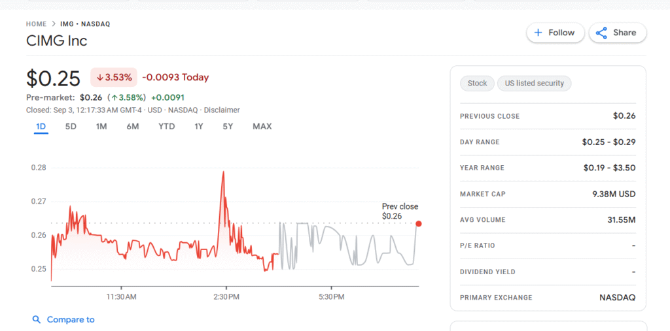Select the MAX time range

pos(262,127)
